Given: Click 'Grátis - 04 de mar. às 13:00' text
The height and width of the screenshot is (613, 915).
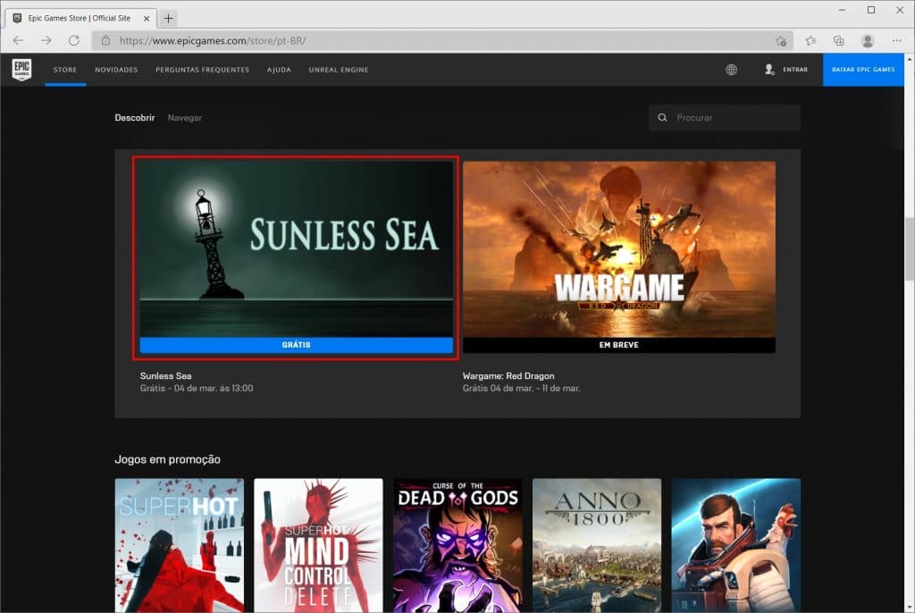Looking at the screenshot, I should pyautogui.click(x=197, y=388).
